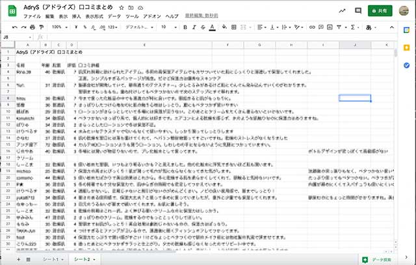Open the 表示形式 menu
The width and height of the screenshot is (416, 265).
pos(94,16)
